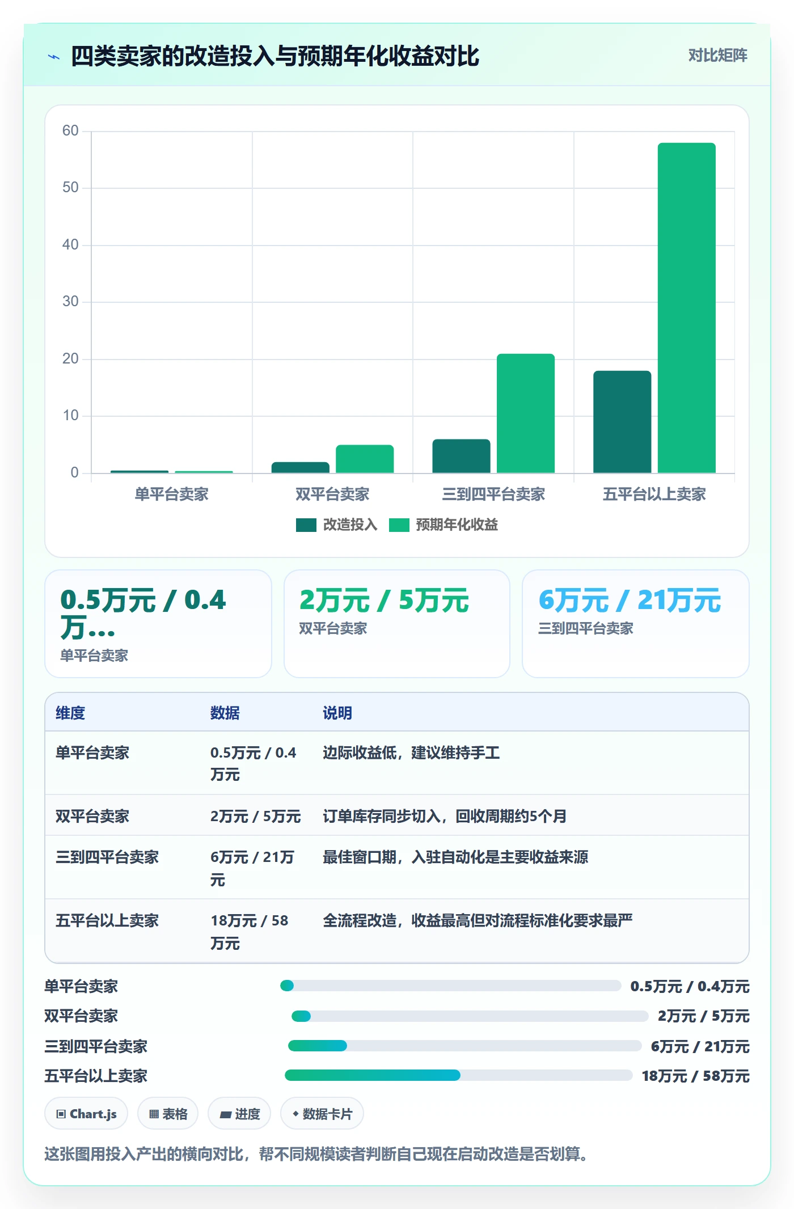Click the 数据 column header

225,713
